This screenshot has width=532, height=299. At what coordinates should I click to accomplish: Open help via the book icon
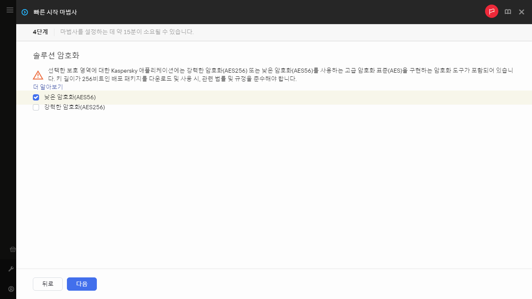click(507, 12)
